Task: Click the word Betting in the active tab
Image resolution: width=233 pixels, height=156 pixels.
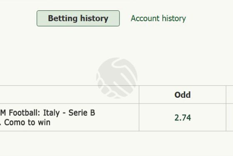Action: click(x=63, y=19)
